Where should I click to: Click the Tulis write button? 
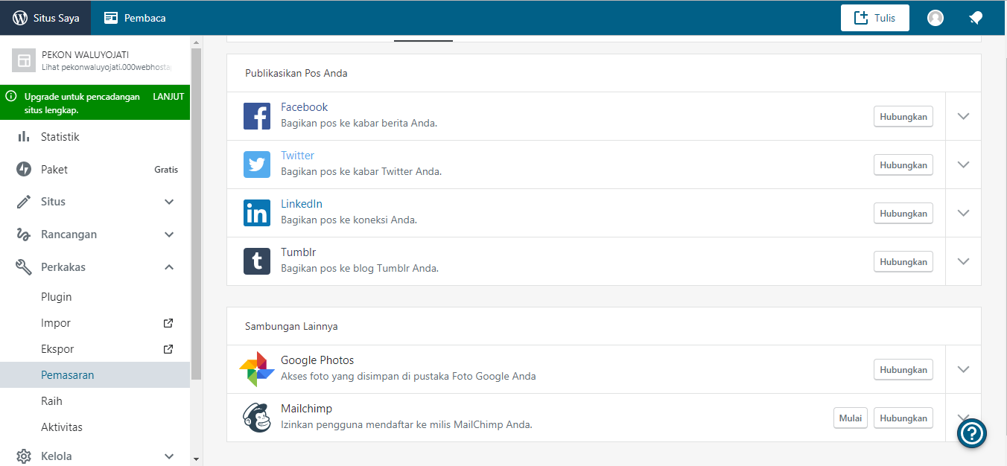(874, 18)
